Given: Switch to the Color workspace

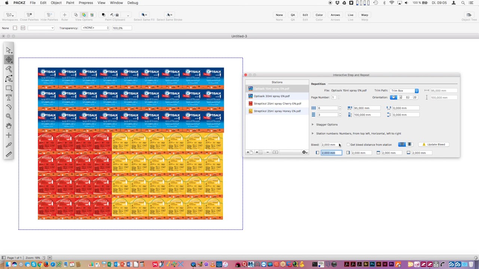Looking at the screenshot, I should tap(319, 15).
